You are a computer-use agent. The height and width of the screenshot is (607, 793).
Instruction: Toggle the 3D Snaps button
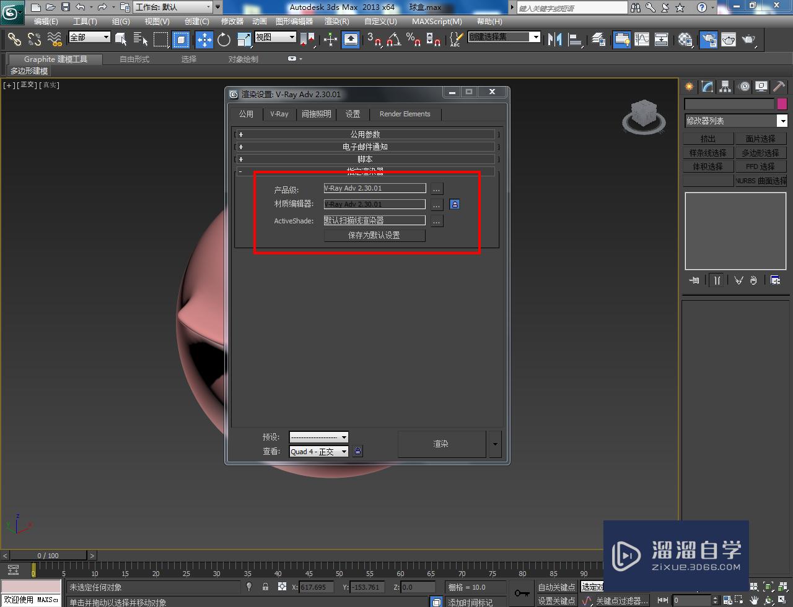tap(374, 40)
